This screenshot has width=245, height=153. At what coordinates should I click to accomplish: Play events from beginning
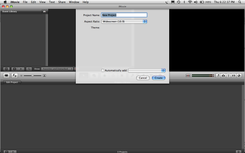point(21,69)
